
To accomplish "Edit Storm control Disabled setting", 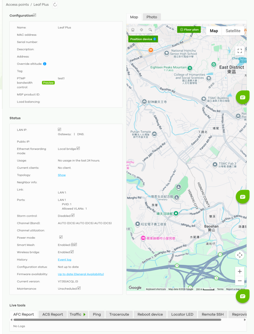I will tap(73, 215).
